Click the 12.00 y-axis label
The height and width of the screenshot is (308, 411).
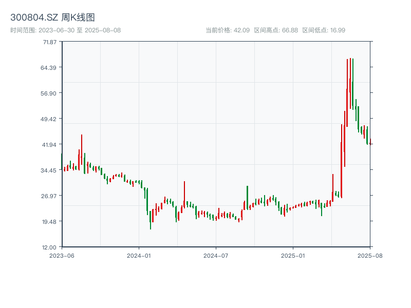[49, 247]
